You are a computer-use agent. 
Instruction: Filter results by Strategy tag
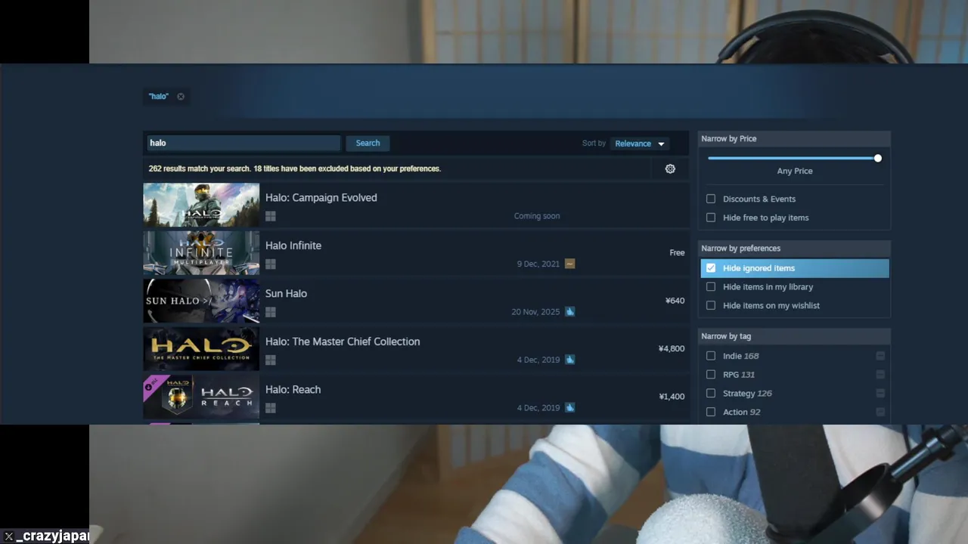coord(711,393)
